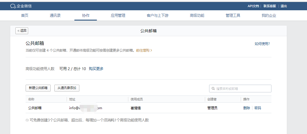This screenshot has height=134, width=307.
Task: Click 从通讯录添加 button
Action: pos(67,88)
